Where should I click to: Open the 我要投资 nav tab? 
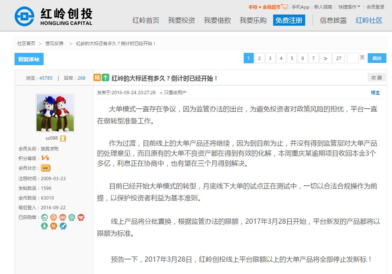(181, 20)
